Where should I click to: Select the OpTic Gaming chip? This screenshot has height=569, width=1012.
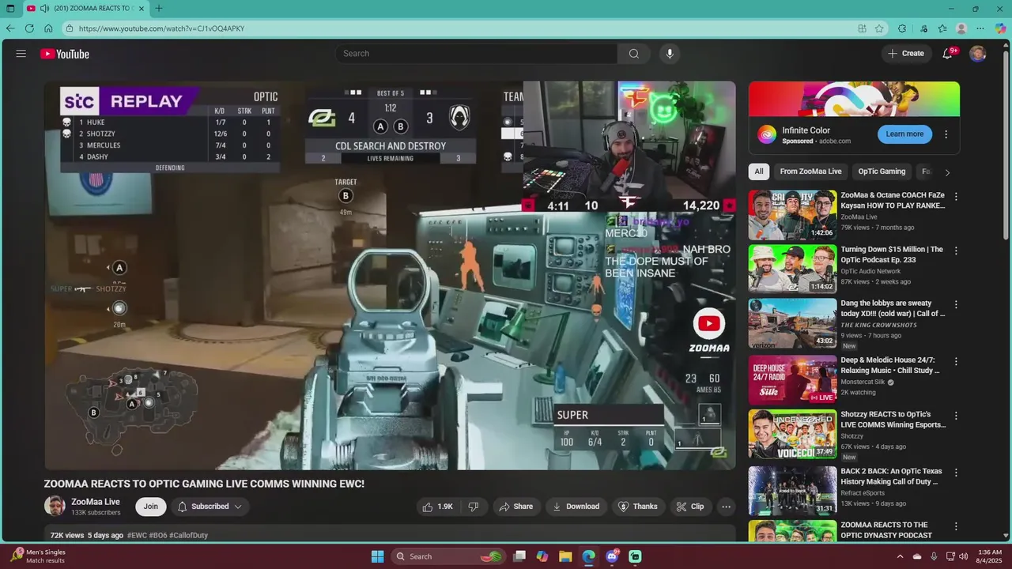tap(882, 171)
